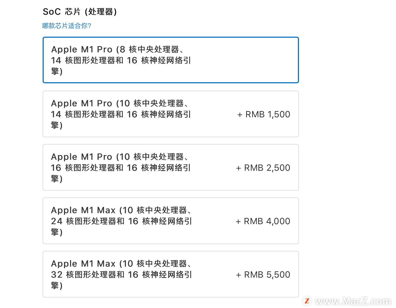Select M1 Max 32 核图形处理器 option
Image resolution: width=396 pixels, height=308 pixels.
pyautogui.click(x=171, y=274)
